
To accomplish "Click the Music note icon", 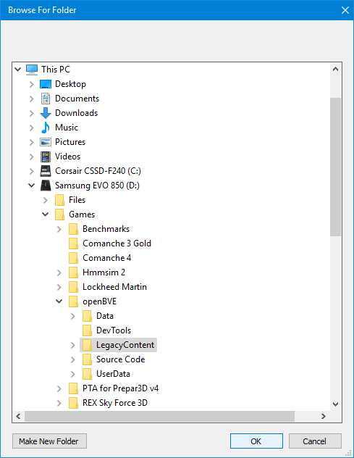I will coord(46,128).
